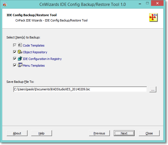
Task: Click the application icon in the title bar
Action: (5, 4)
